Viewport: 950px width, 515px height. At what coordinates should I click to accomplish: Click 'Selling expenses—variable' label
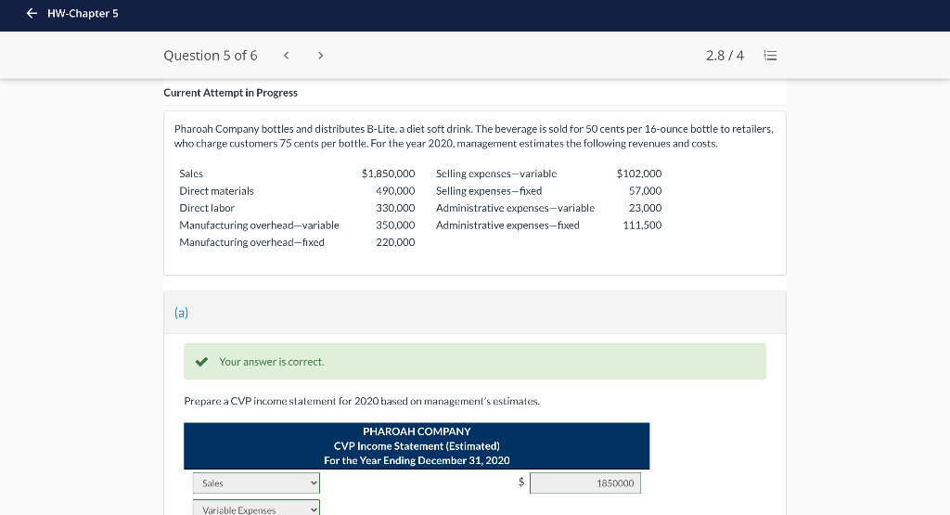click(496, 174)
